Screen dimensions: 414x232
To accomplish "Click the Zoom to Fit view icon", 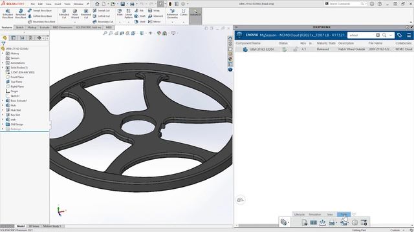I will 105,33.
